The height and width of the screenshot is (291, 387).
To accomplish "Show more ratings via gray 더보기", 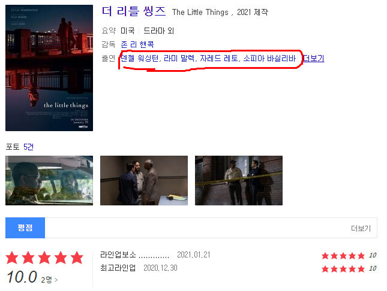I will tap(361, 228).
